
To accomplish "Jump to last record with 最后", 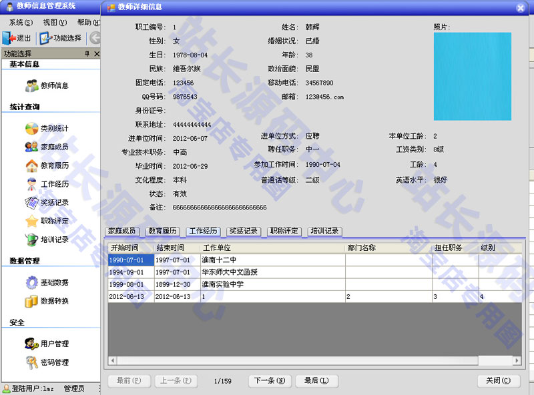I will click(316, 381).
